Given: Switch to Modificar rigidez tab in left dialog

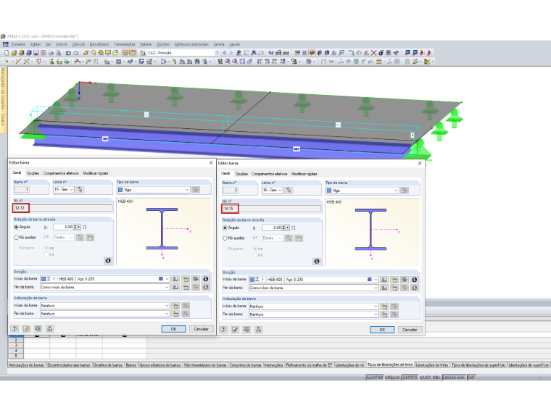Looking at the screenshot, I should (95, 173).
